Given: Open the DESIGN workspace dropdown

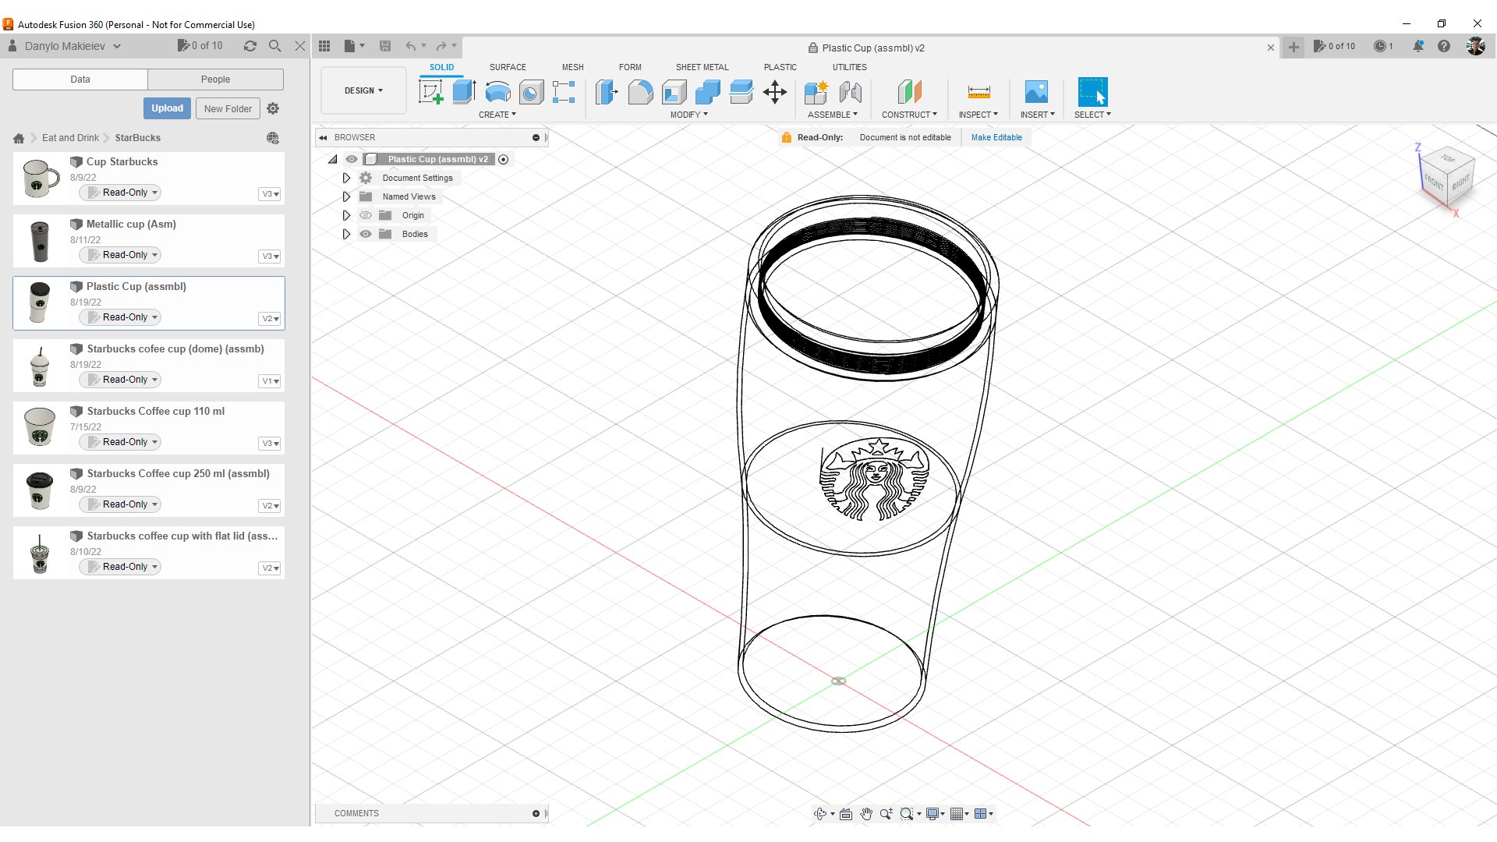Looking at the screenshot, I should click(x=363, y=90).
